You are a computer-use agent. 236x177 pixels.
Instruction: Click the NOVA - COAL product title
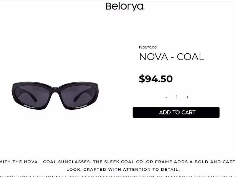pyautogui.click(x=171, y=57)
